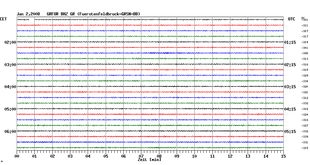Click minute tick label 10
Image resolution: width=310 pixels, height=165 pixels.
click(195, 156)
